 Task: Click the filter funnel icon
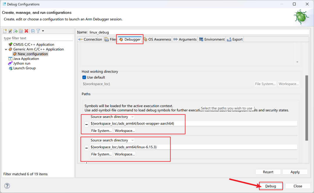tap(38, 31)
